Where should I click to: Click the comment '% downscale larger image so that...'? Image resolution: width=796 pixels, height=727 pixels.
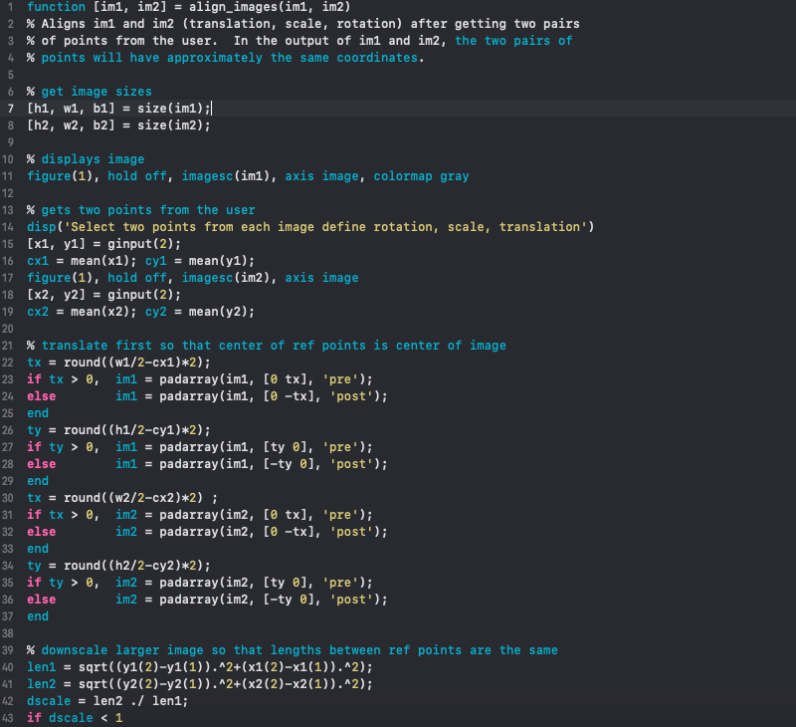pyautogui.click(x=293, y=650)
